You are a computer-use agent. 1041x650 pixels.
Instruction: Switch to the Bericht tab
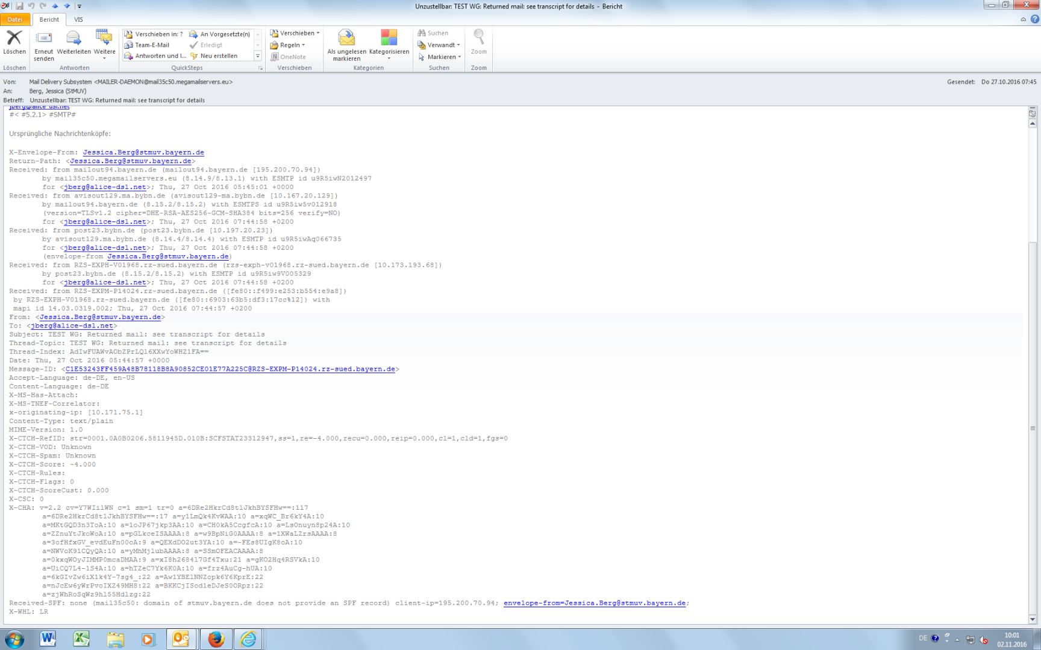tap(49, 19)
